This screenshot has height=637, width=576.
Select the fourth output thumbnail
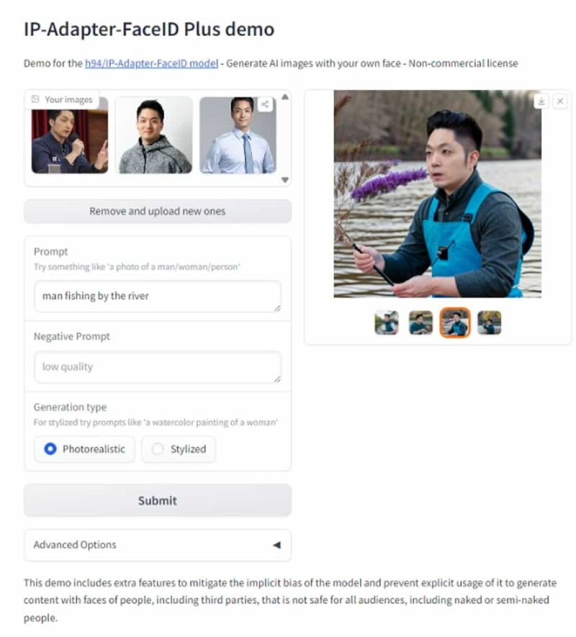[489, 322]
